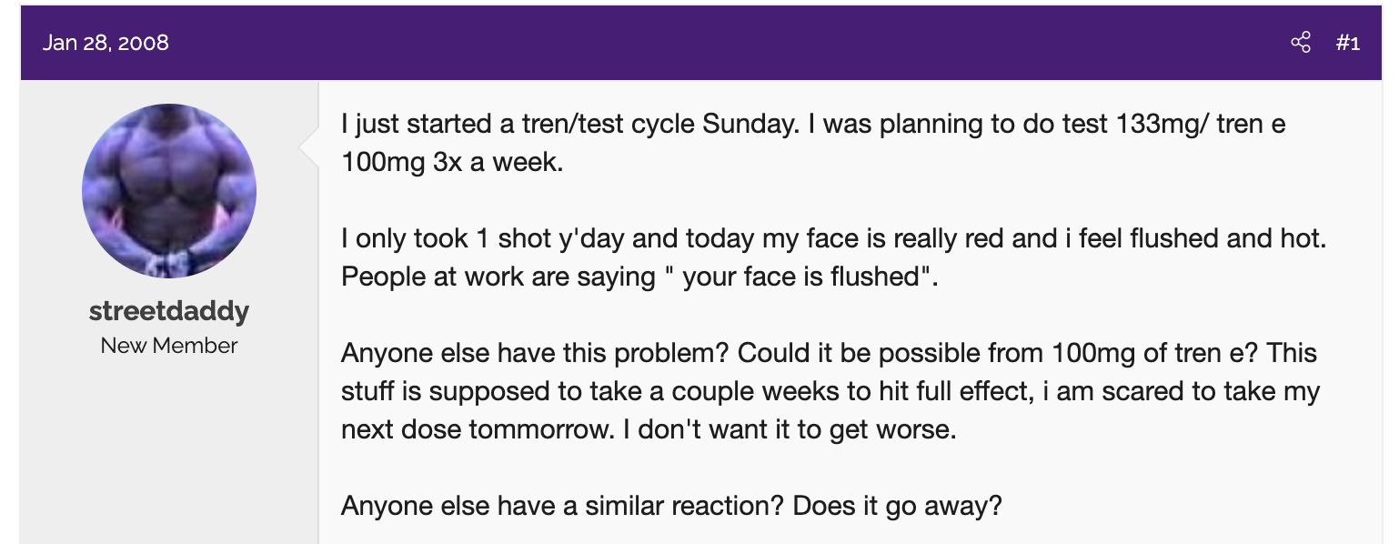Visit the streetdaddy username profile
The height and width of the screenshot is (544, 1399).
[169, 311]
